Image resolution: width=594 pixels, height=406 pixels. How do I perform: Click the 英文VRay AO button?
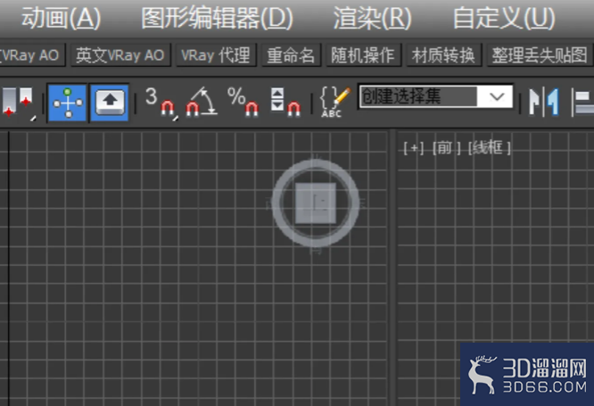[x=120, y=55]
